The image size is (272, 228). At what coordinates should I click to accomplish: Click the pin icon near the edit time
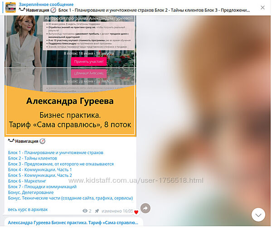tap(97, 211)
